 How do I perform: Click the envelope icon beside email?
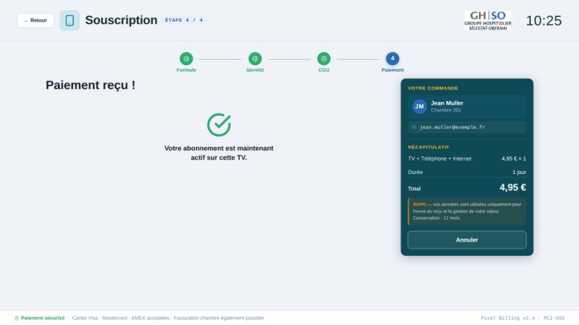pyautogui.click(x=414, y=127)
